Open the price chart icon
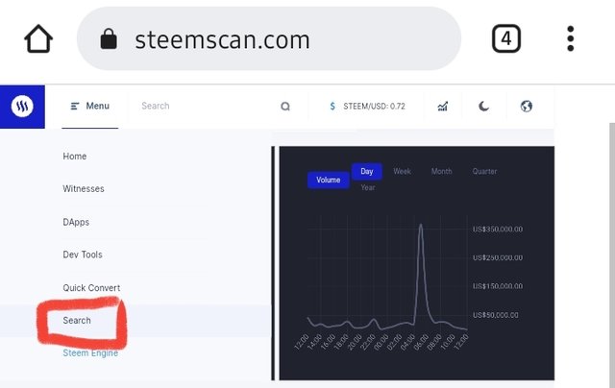The height and width of the screenshot is (388, 615). [442, 106]
